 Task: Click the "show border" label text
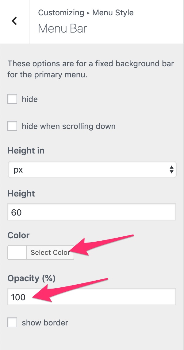click(x=45, y=323)
